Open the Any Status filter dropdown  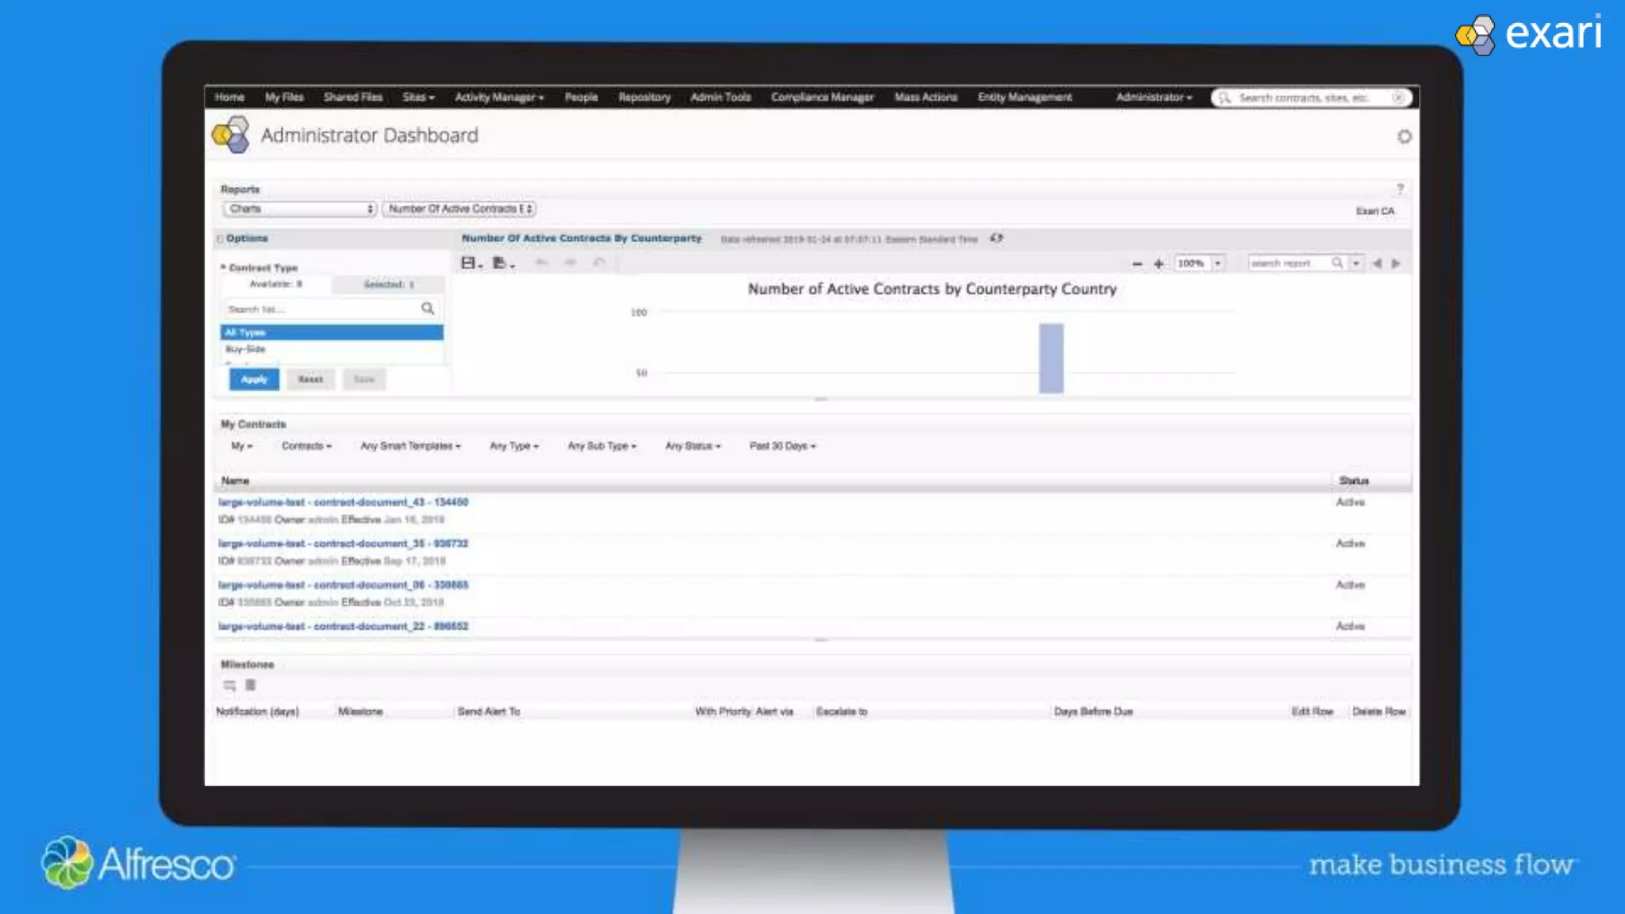[692, 446]
